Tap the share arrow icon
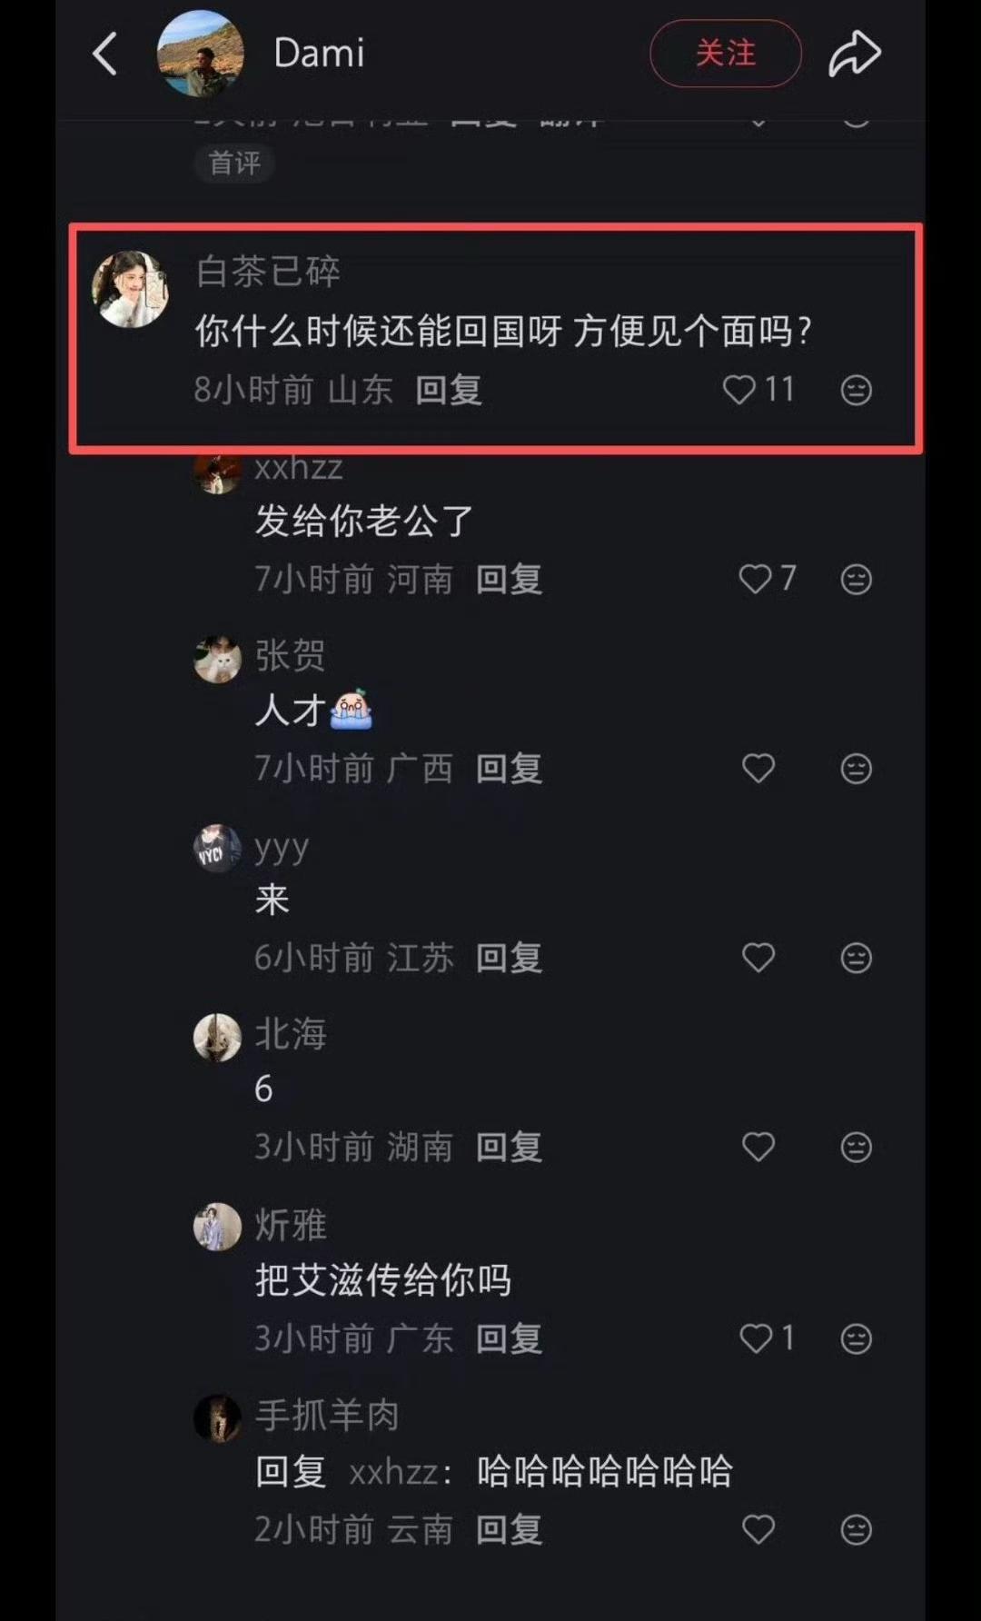The width and height of the screenshot is (981, 1621). (855, 54)
